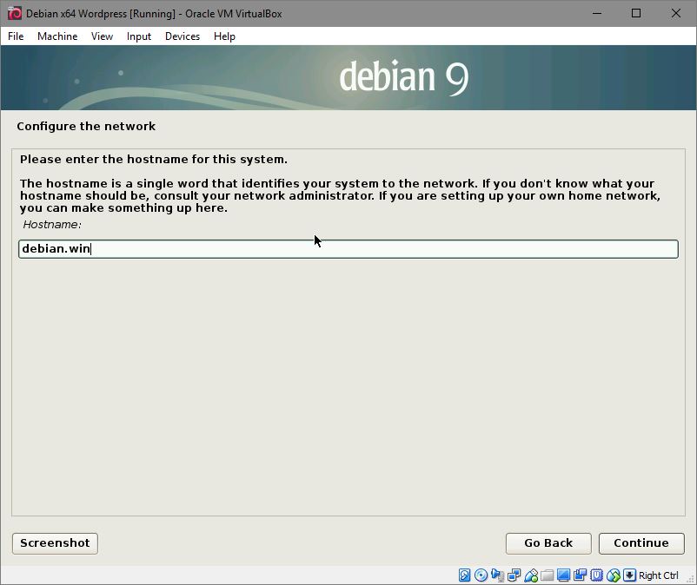Image resolution: width=697 pixels, height=585 pixels.
Task: Open the Input menu
Action: click(x=139, y=36)
